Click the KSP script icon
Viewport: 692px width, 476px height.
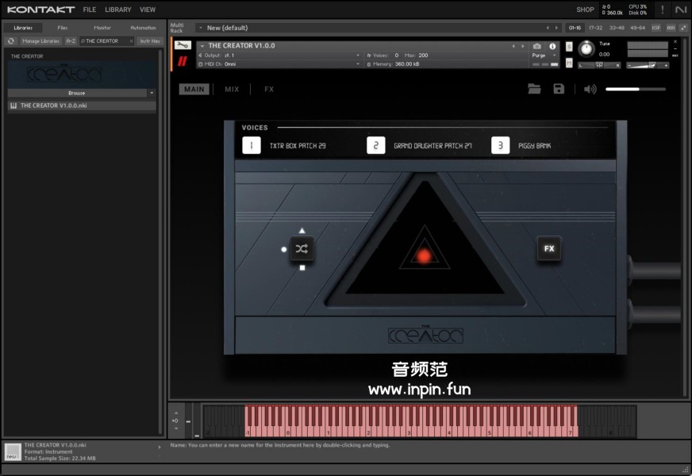(x=656, y=28)
